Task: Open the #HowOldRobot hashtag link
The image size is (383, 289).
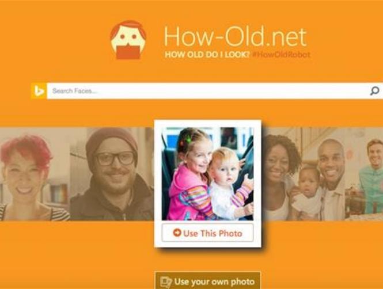Action: coord(281,54)
